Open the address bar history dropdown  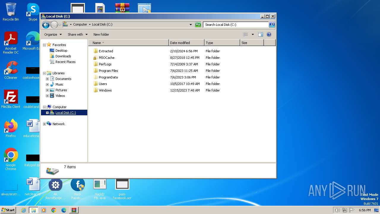point(191,25)
